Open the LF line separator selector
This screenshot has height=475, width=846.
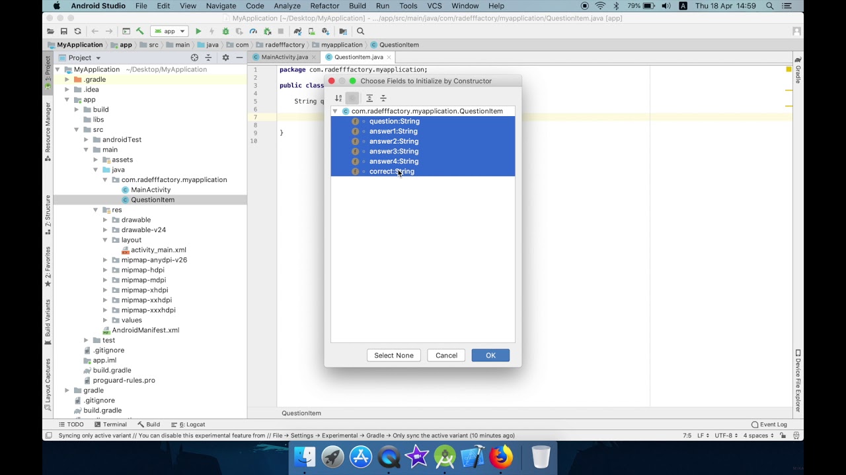(x=703, y=435)
